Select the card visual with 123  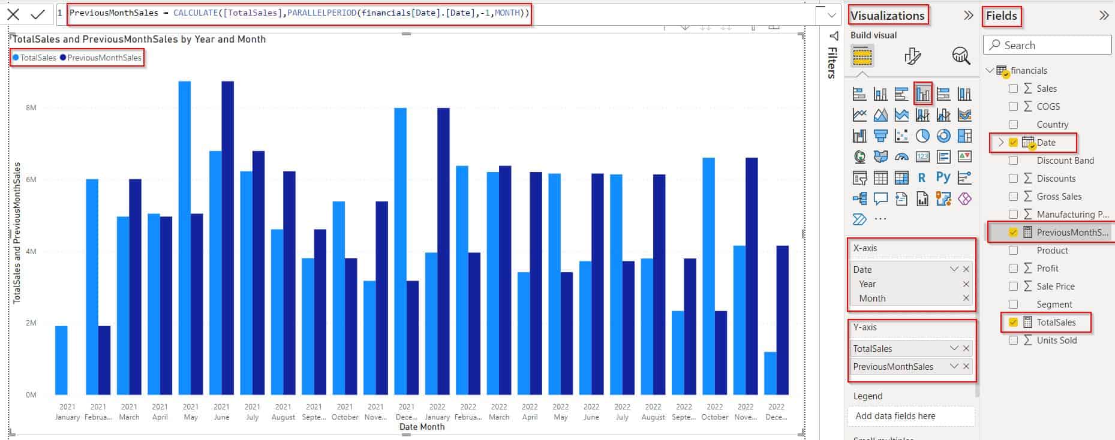[922, 157]
